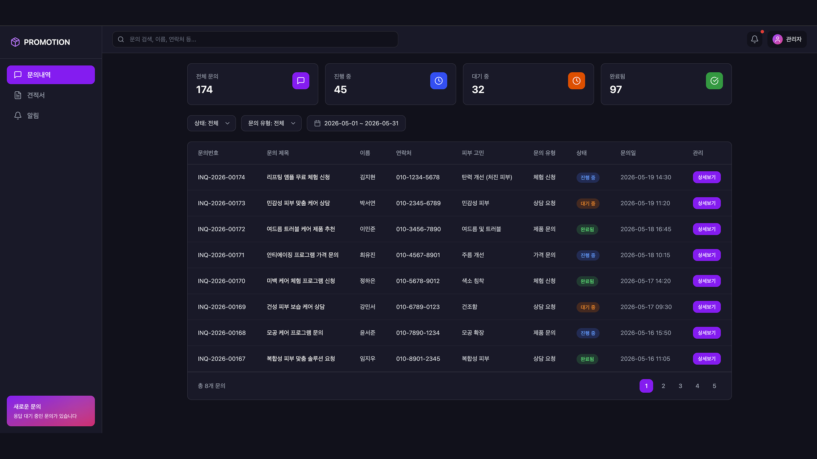Image resolution: width=817 pixels, height=459 pixels.
Task: Click the PROMOTION cube logo icon
Action: 15,42
